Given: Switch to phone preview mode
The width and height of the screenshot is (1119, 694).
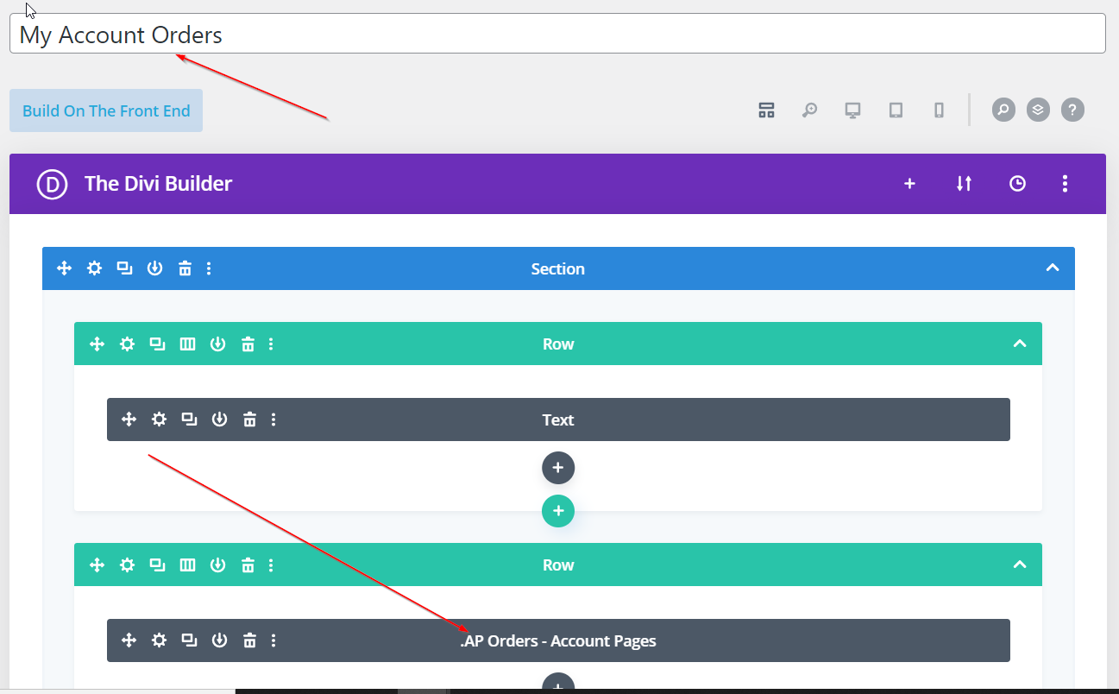Looking at the screenshot, I should pyautogui.click(x=939, y=110).
